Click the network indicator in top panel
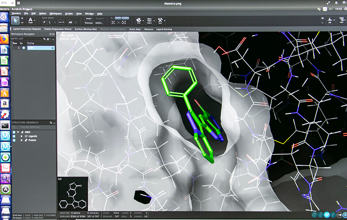 (x=319, y=9)
